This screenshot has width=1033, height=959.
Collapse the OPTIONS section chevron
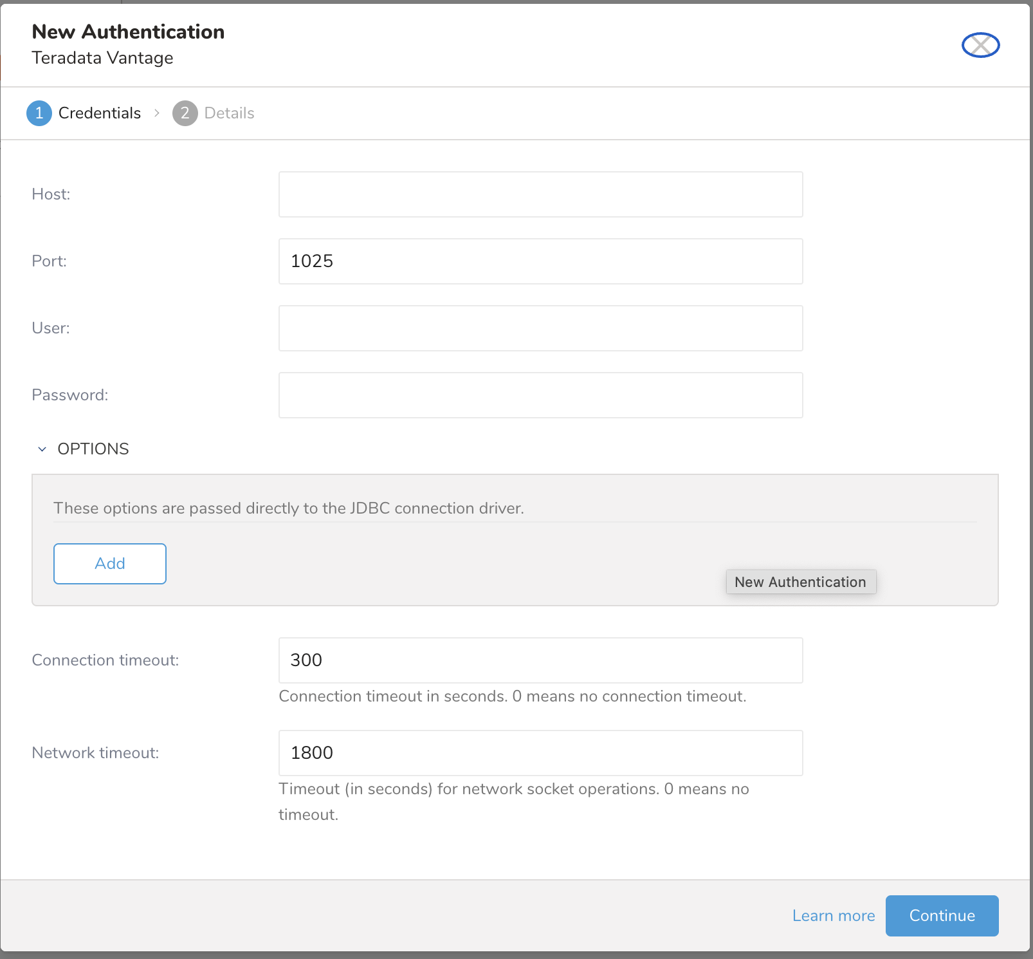(x=42, y=449)
